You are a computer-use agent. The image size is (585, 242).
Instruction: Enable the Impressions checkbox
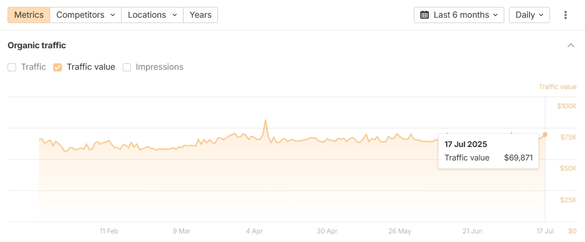tap(127, 68)
